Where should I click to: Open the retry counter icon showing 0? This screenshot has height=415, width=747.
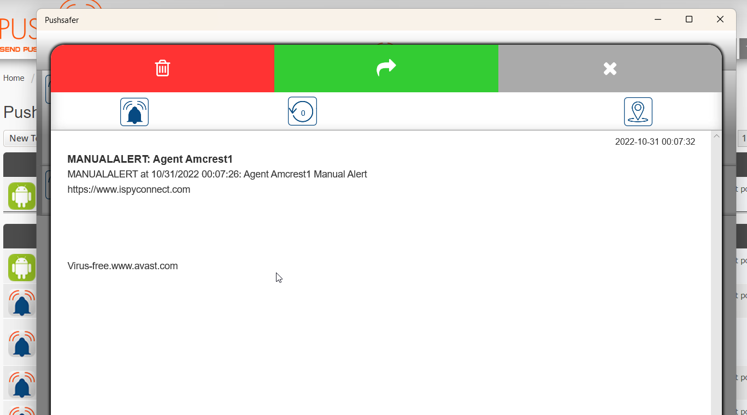[302, 111]
